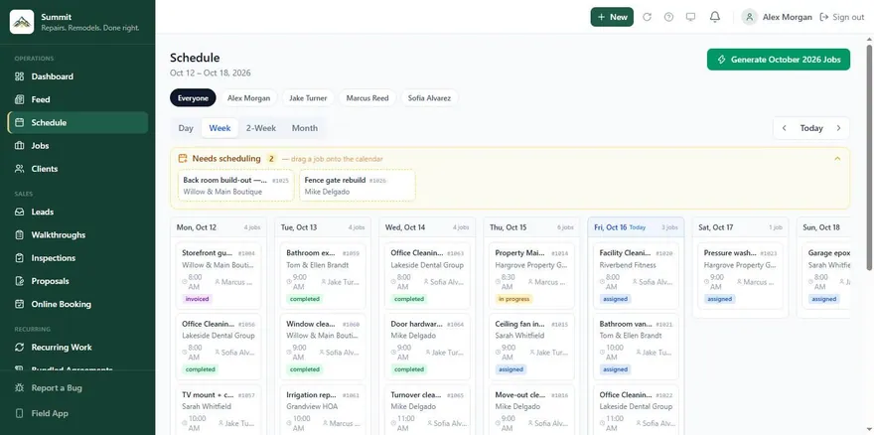Filter schedule by Sofia Alvarez
The width and height of the screenshot is (874, 435).
429,97
